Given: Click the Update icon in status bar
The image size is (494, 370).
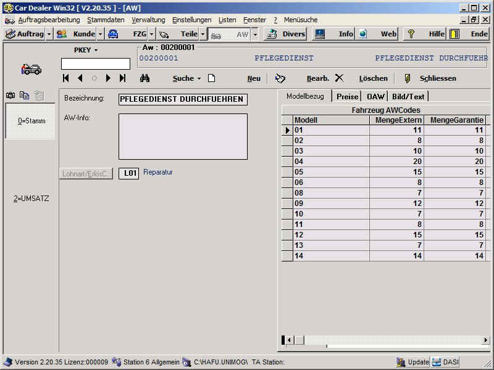Looking at the screenshot, I should pyautogui.click(x=412, y=362).
